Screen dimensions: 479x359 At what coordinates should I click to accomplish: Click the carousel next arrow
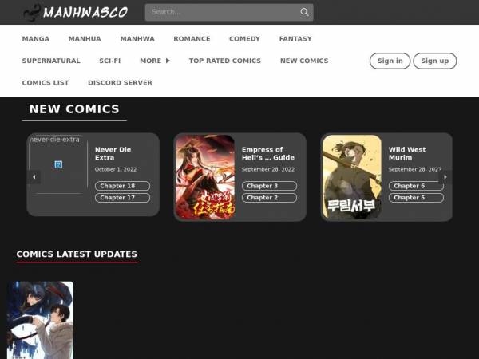[x=445, y=177]
